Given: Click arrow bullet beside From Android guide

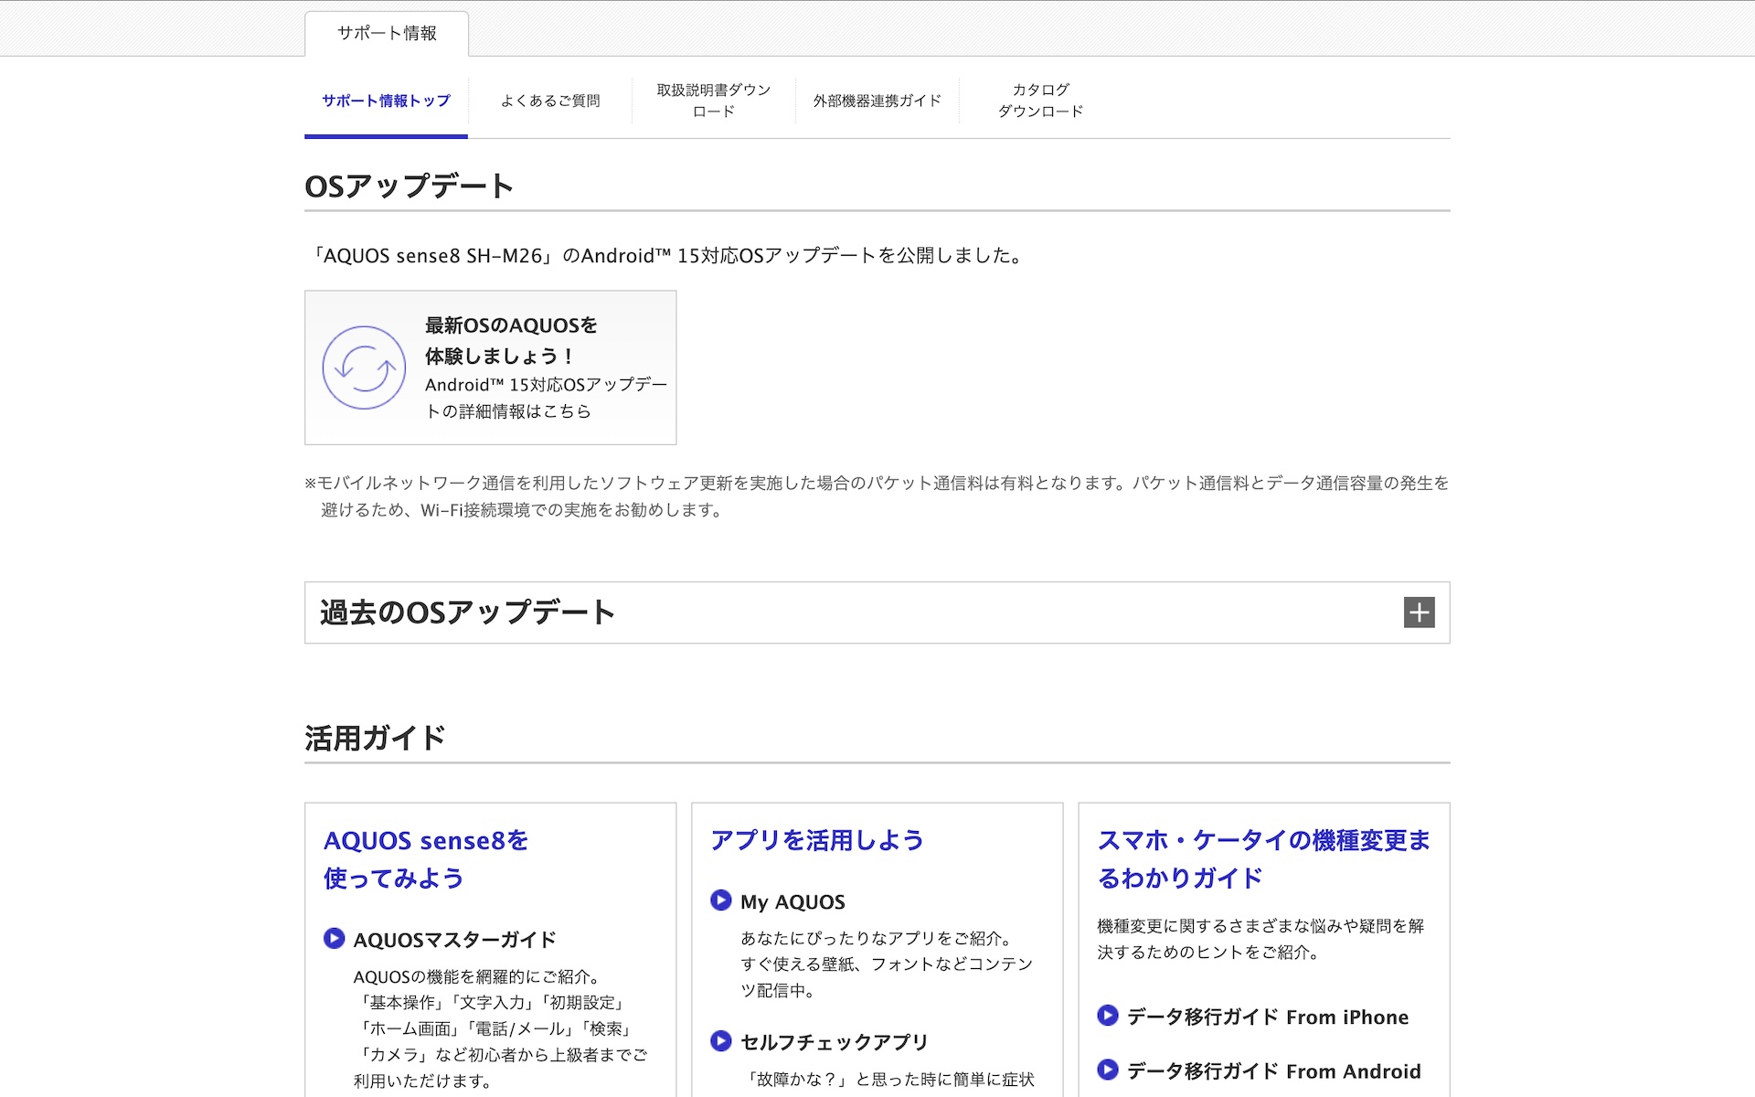Looking at the screenshot, I should click(1107, 1070).
